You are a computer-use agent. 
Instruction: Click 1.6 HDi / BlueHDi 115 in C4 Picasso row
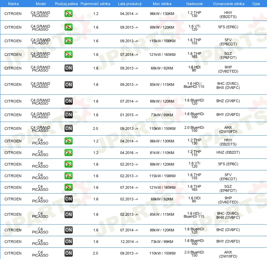point(194,215)
